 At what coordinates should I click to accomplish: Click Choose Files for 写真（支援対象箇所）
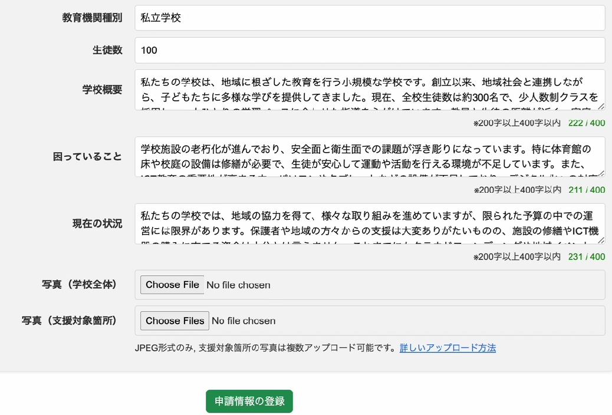click(x=174, y=321)
